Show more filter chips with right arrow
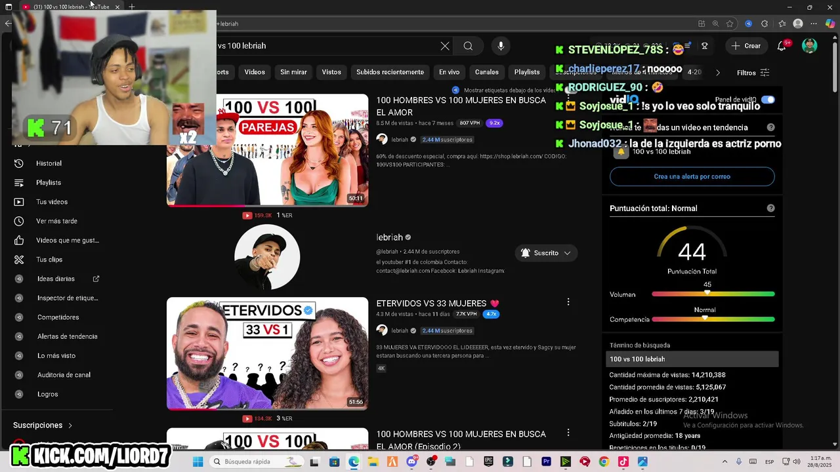Screen dimensions: 840x472 click(717, 73)
